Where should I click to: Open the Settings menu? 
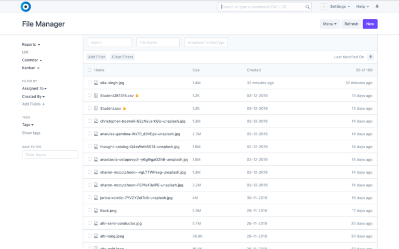pyautogui.click(x=339, y=7)
